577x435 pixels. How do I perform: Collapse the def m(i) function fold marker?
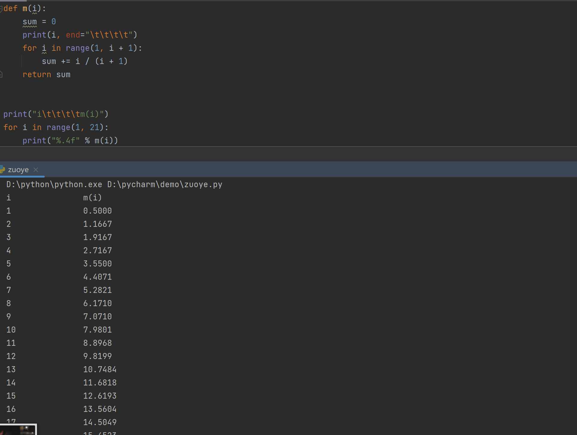coord(1,9)
